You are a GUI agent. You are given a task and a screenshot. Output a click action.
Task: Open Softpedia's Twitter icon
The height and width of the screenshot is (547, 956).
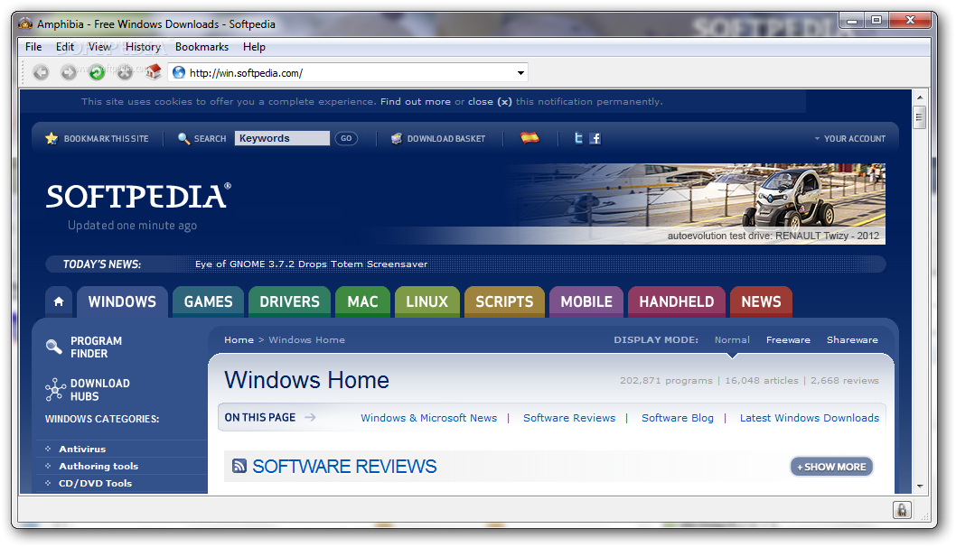(578, 138)
